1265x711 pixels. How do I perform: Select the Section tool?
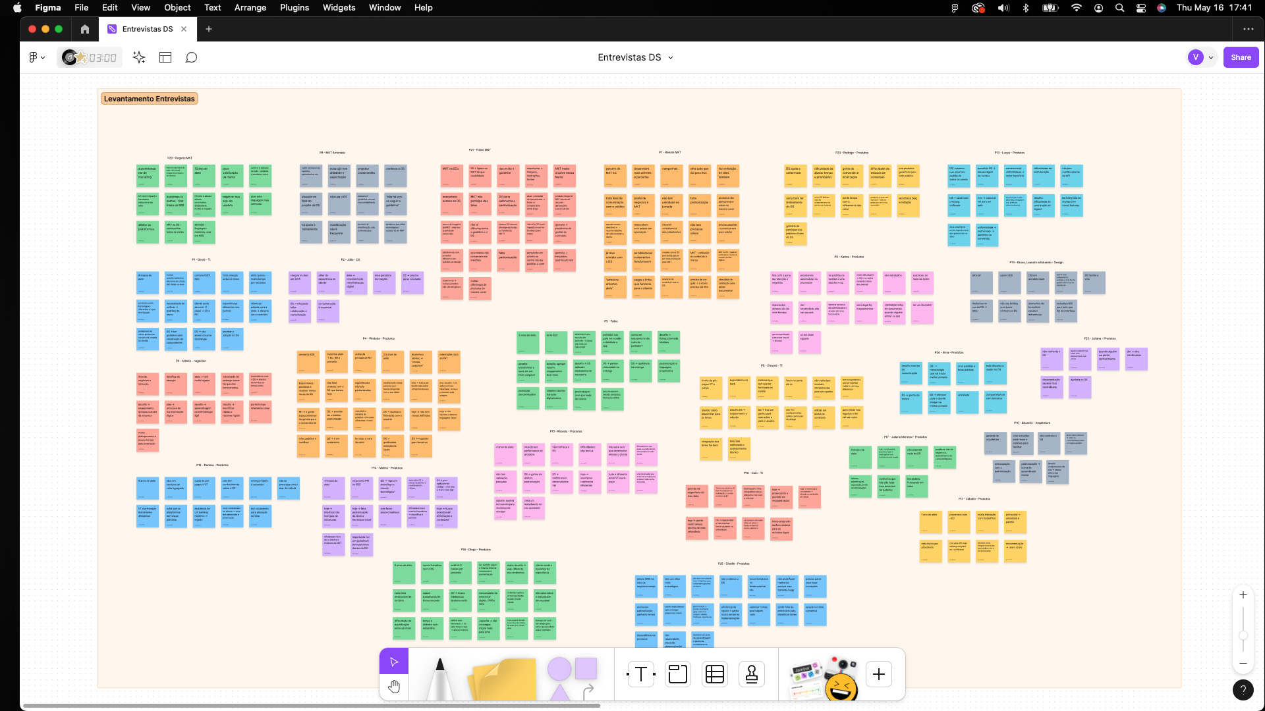pyautogui.click(x=677, y=674)
